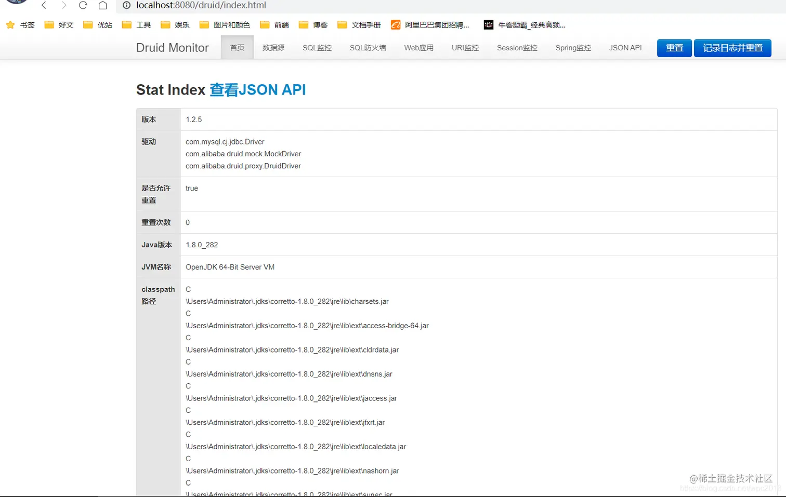Open the 文档手册 bookmark folder
The height and width of the screenshot is (497, 786).
click(359, 25)
